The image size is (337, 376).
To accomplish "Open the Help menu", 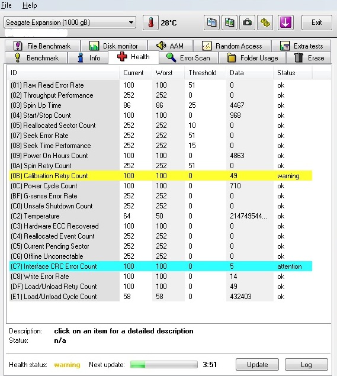I will pyautogui.click(x=30, y=5).
